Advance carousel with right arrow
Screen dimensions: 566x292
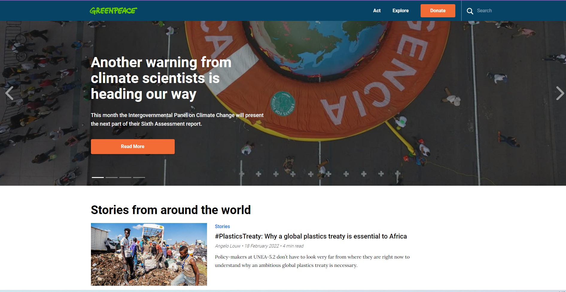click(560, 93)
